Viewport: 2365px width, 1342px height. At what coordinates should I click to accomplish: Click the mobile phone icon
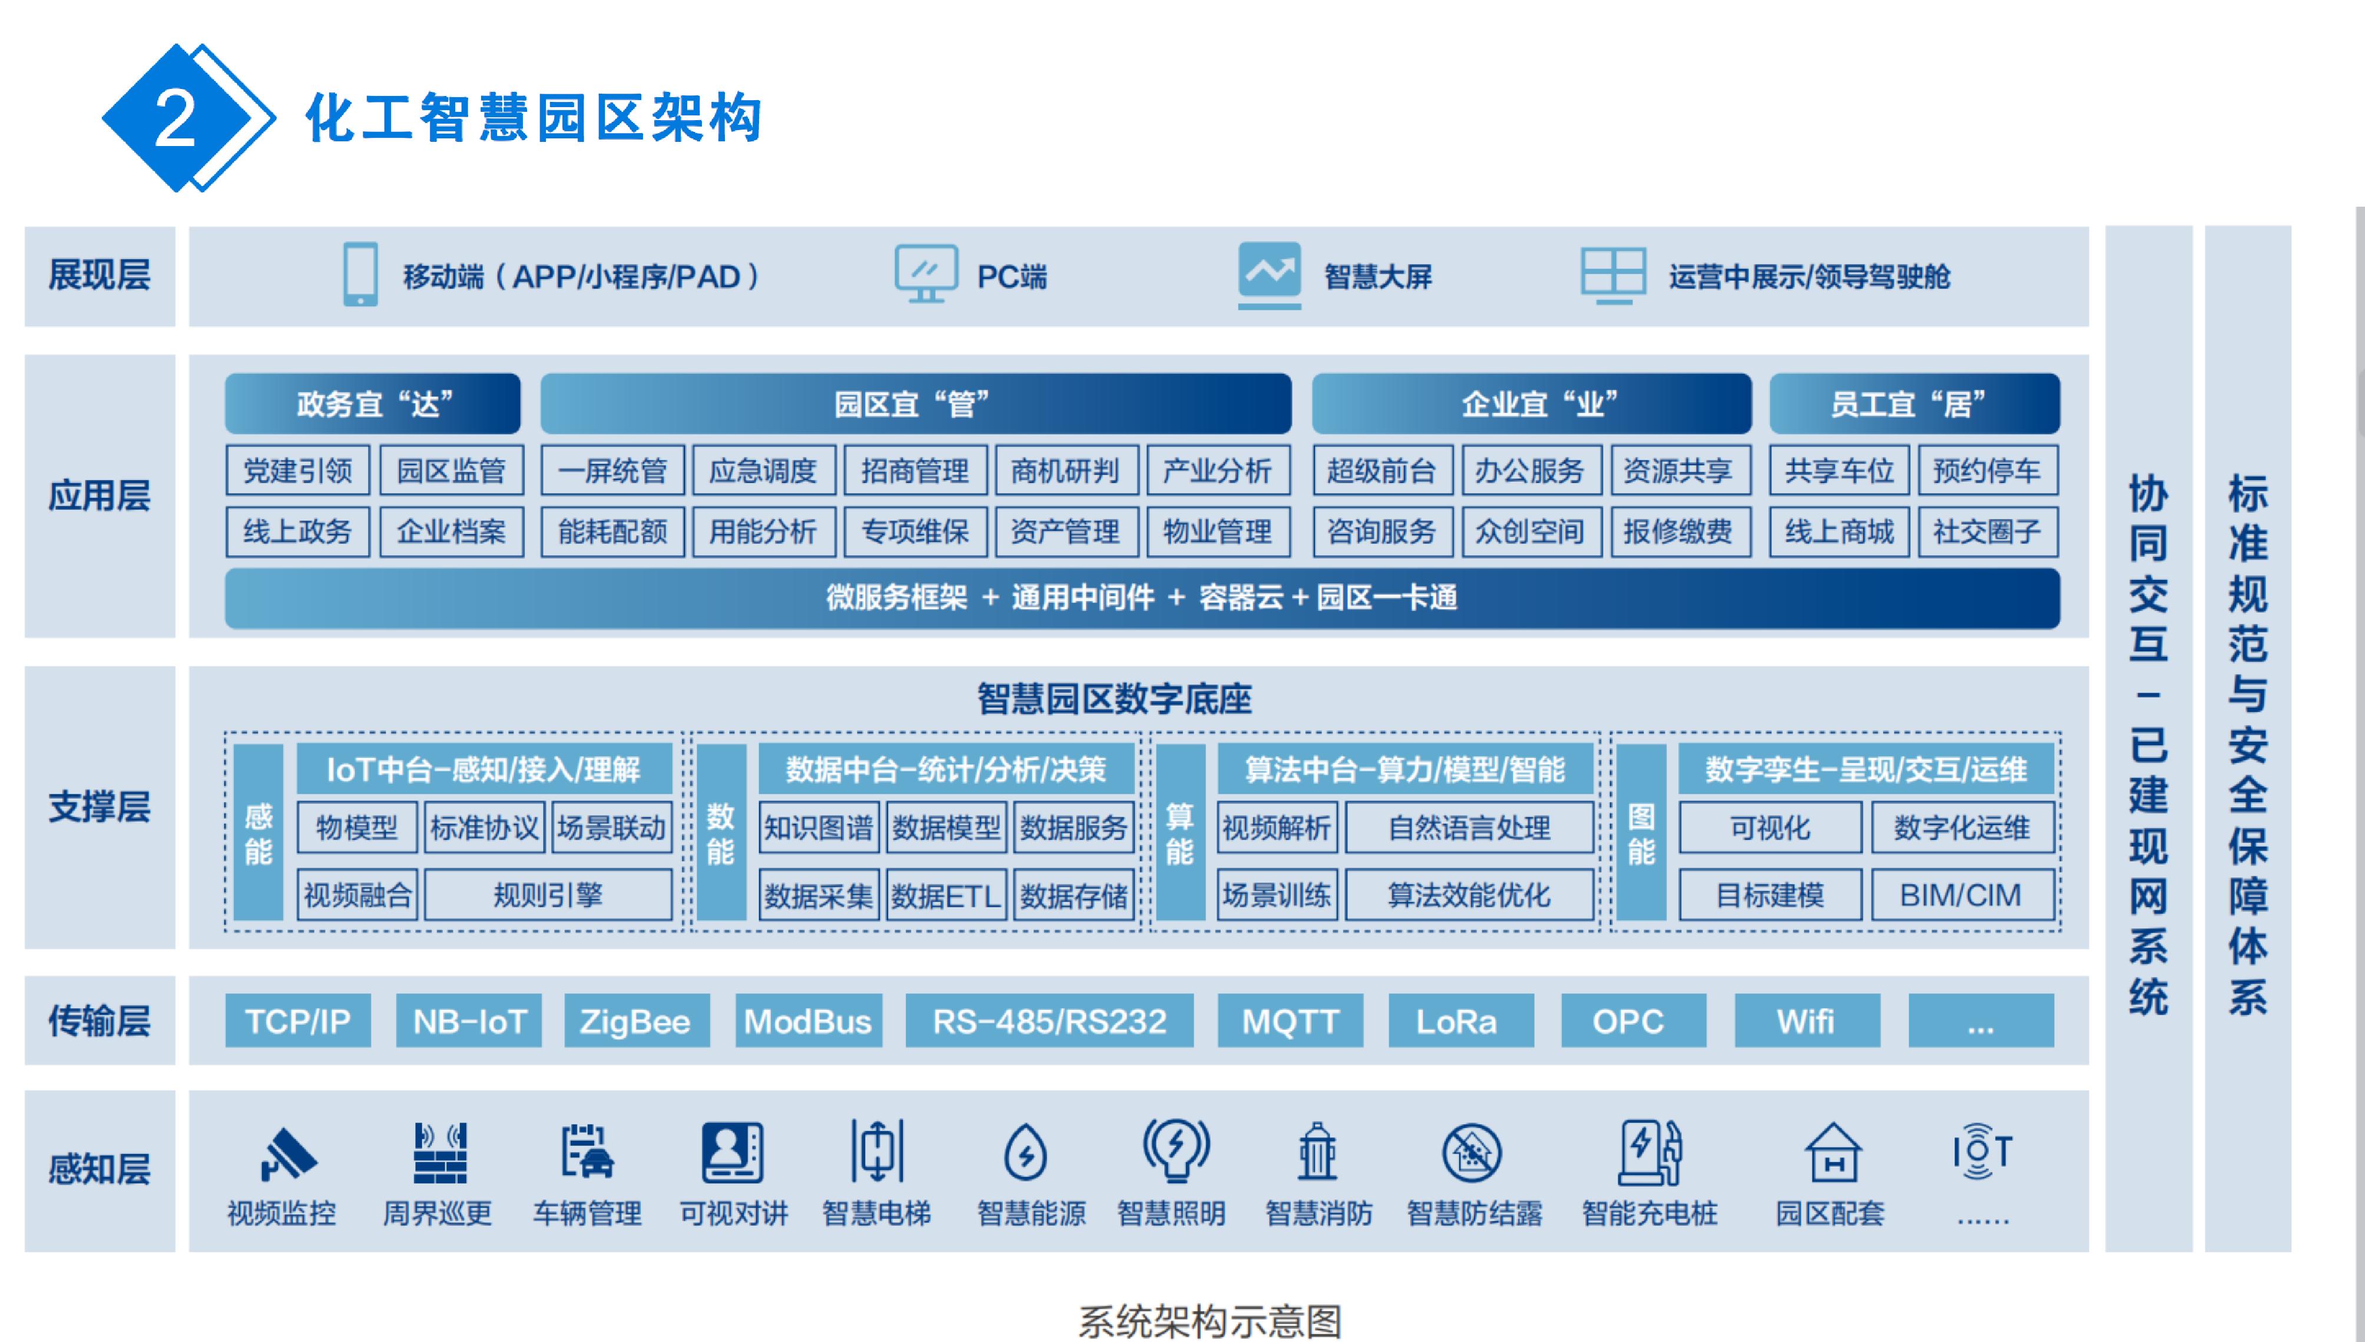pyautogui.click(x=360, y=274)
